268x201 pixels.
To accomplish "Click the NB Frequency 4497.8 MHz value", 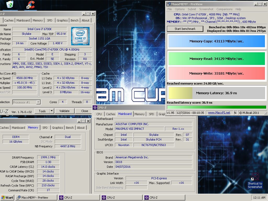I will click(x=68, y=146).
